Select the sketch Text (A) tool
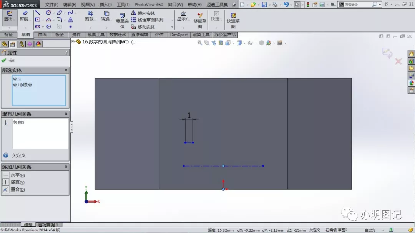This screenshot has height=233, width=415. 70,20
